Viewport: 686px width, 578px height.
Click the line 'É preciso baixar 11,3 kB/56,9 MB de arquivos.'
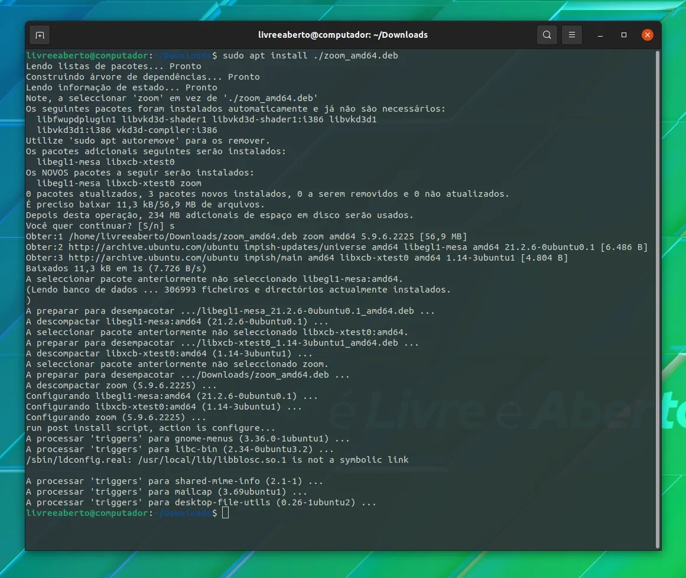tap(145, 204)
